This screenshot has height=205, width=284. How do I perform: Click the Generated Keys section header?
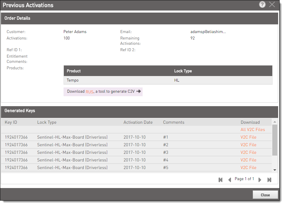(139, 112)
